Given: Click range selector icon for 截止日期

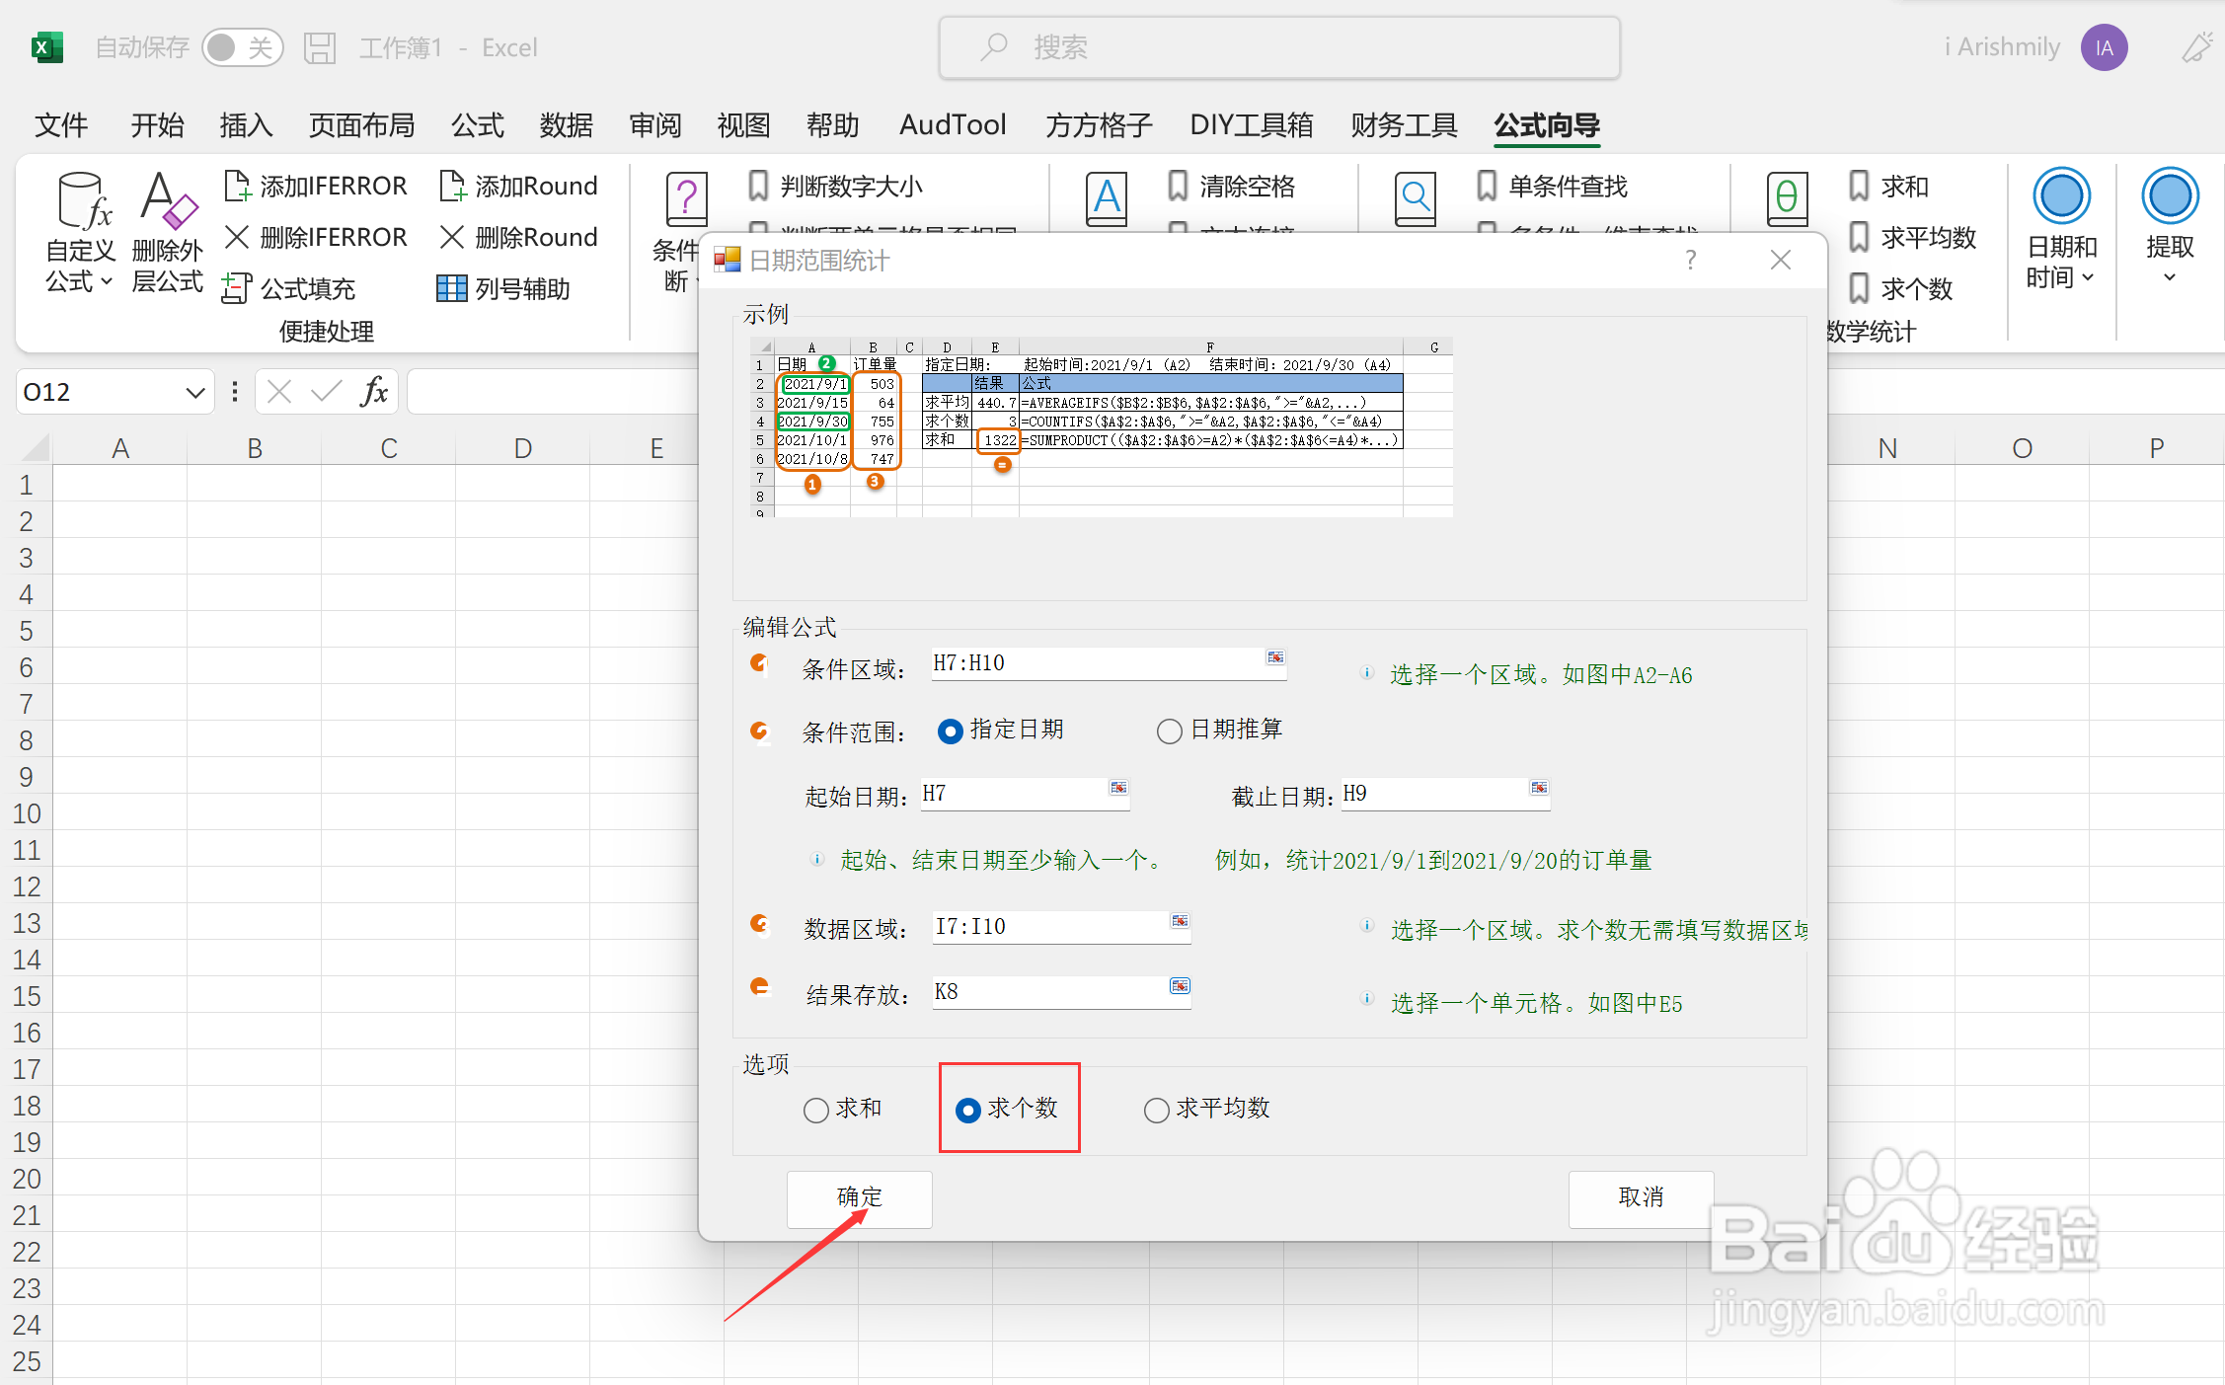Looking at the screenshot, I should [x=1539, y=788].
